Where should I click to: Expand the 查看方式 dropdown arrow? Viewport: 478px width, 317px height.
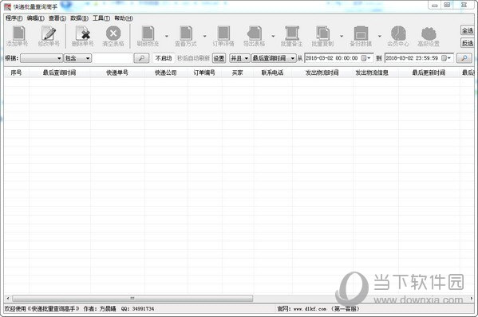204,36
